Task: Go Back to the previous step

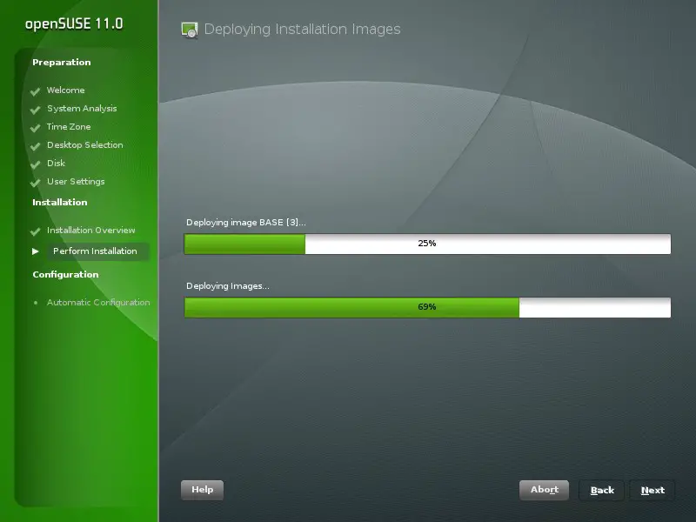Action: (602, 490)
